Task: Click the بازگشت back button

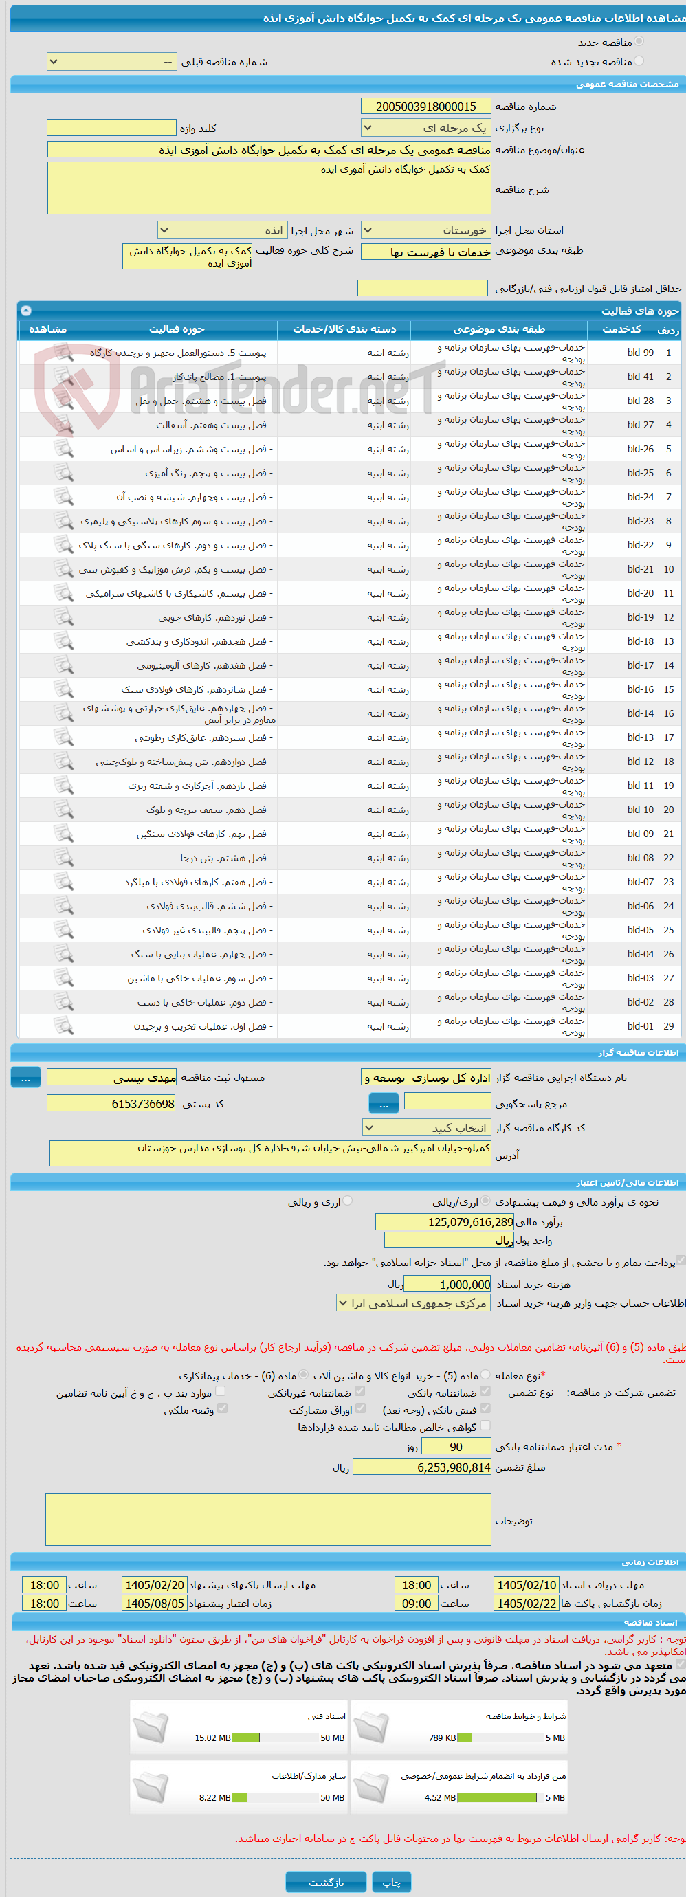Action: click(326, 1882)
